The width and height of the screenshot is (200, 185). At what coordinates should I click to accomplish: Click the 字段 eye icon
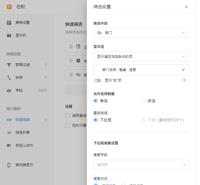pyautogui.click(x=9, y=90)
